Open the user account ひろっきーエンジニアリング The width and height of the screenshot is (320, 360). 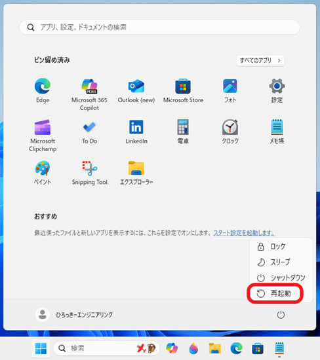click(x=74, y=315)
